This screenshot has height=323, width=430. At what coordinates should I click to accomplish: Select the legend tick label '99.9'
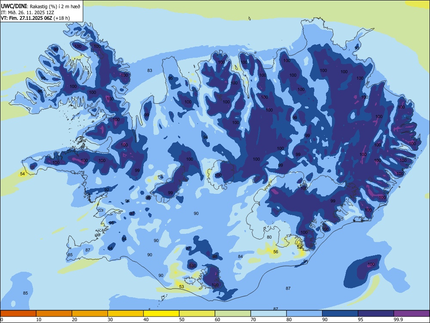point(398,320)
